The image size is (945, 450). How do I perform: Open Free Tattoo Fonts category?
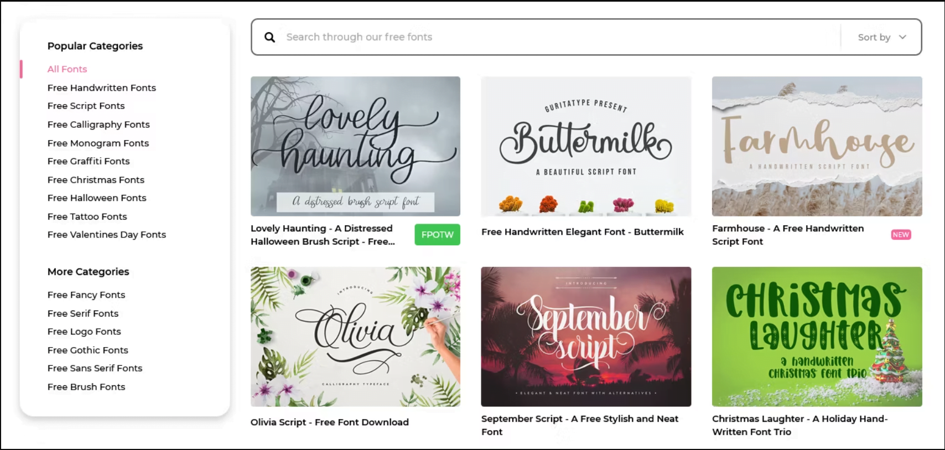click(x=87, y=216)
